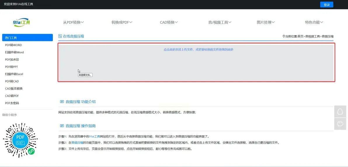Click the location pin icon before 当前位置
This screenshot has height=167, width=348.
point(284,36)
